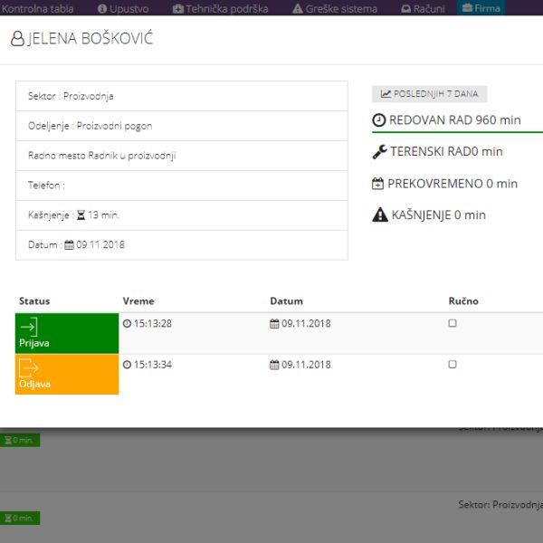Open the Kontrolna tabla menu item
Image resolution: width=543 pixels, height=543 pixels.
point(38,8)
